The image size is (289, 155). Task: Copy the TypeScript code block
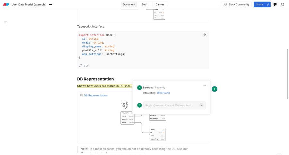coord(205,35)
